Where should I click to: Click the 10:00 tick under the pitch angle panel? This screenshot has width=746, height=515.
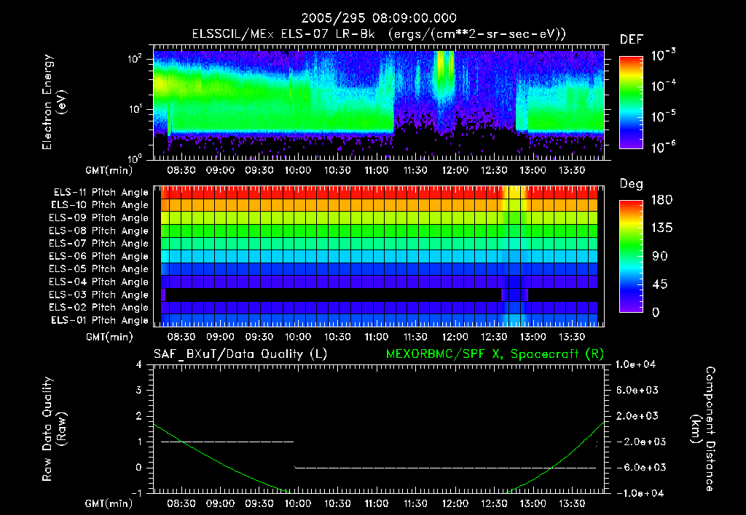pyautogui.click(x=298, y=337)
